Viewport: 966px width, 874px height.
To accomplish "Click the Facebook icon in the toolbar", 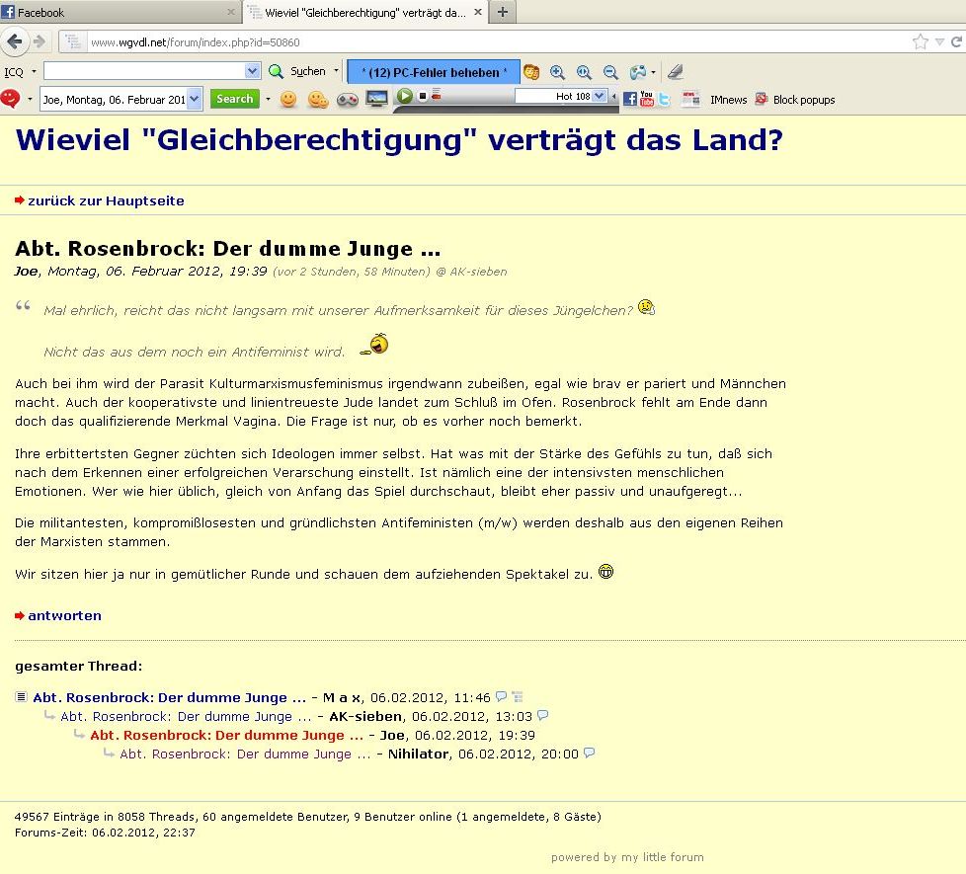I will coord(629,99).
